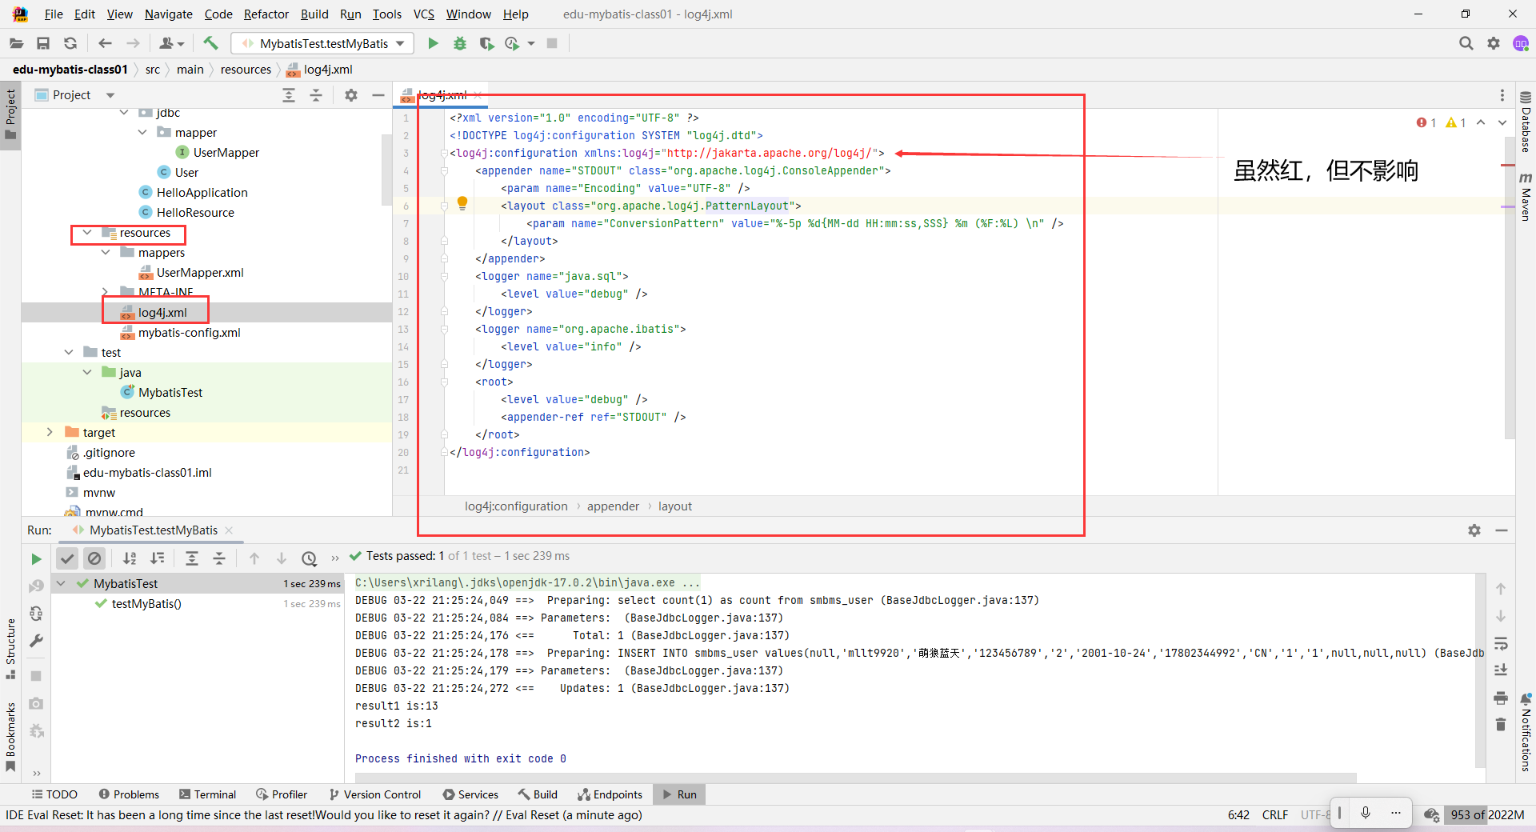The height and width of the screenshot is (832, 1536).
Task: Open IDE settings with the gear in the top toolbar
Action: click(x=1494, y=43)
